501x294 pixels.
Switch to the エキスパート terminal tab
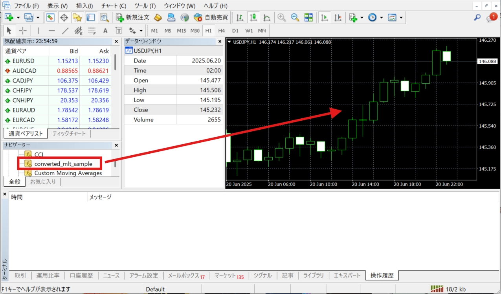pyautogui.click(x=347, y=276)
